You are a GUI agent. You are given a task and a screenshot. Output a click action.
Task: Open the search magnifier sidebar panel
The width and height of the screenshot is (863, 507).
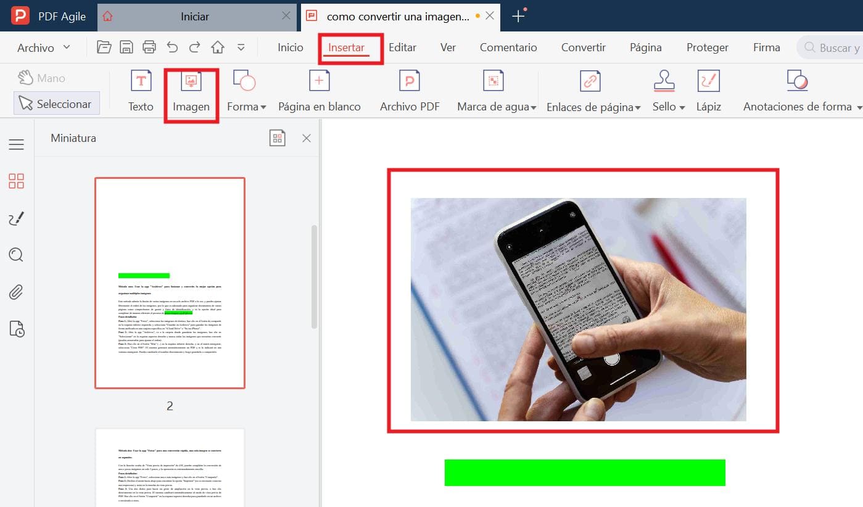17,255
